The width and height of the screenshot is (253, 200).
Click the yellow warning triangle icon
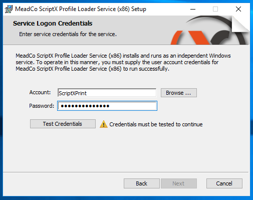(104, 124)
